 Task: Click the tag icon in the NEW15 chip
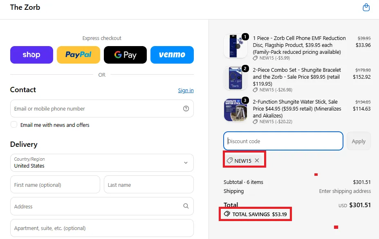pyautogui.click(x=230, y=160)
